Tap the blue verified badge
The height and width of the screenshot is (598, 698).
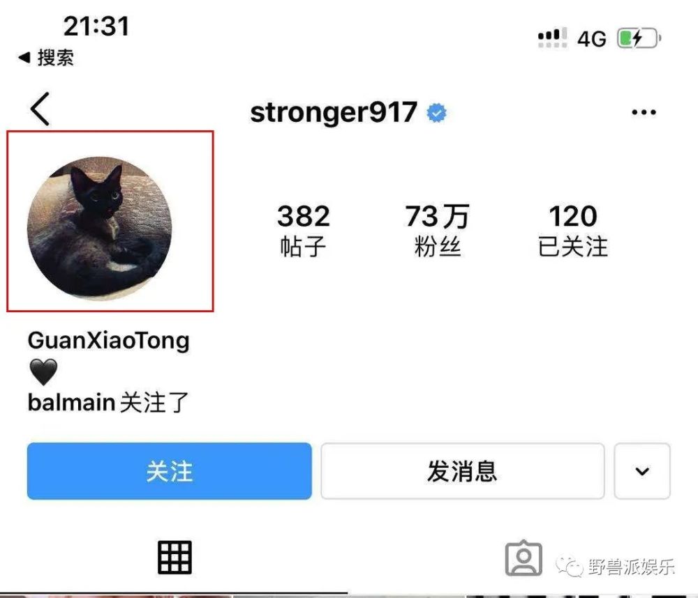coord(436,113)
